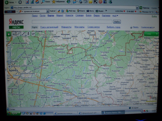The width and height of the screenshot is (162, 121).
Task: Open the Схема map type dropdown
Action: pos(151,34)
